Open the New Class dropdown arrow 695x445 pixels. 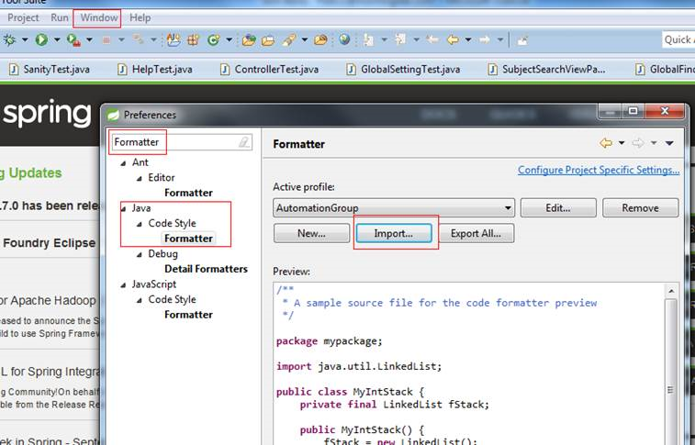230,39
